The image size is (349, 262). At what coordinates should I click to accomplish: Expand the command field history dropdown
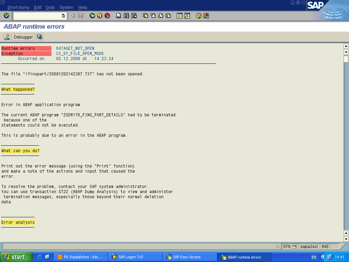63,15
